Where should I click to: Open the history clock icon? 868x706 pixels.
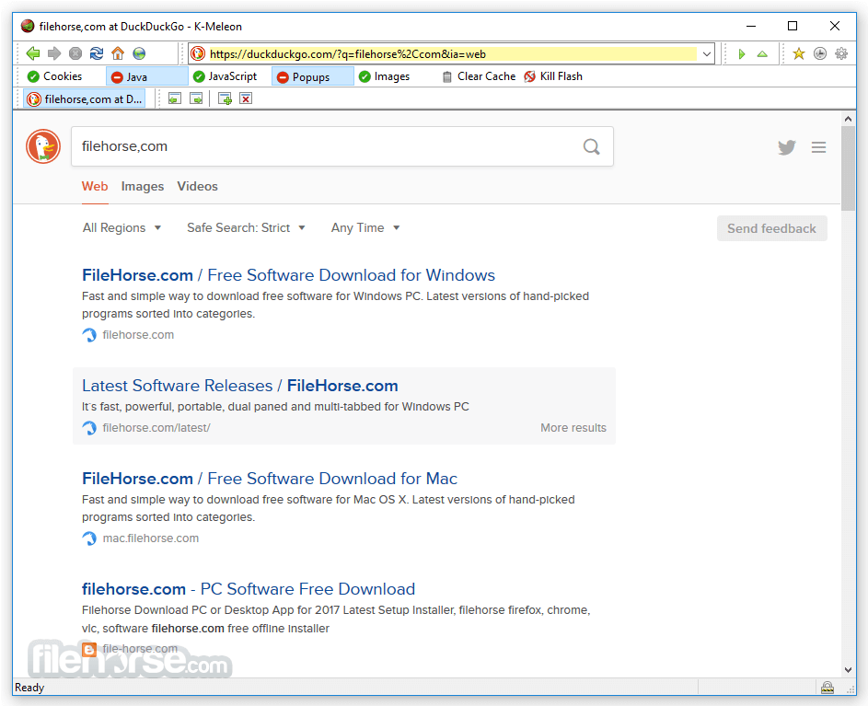click(820, 53)
